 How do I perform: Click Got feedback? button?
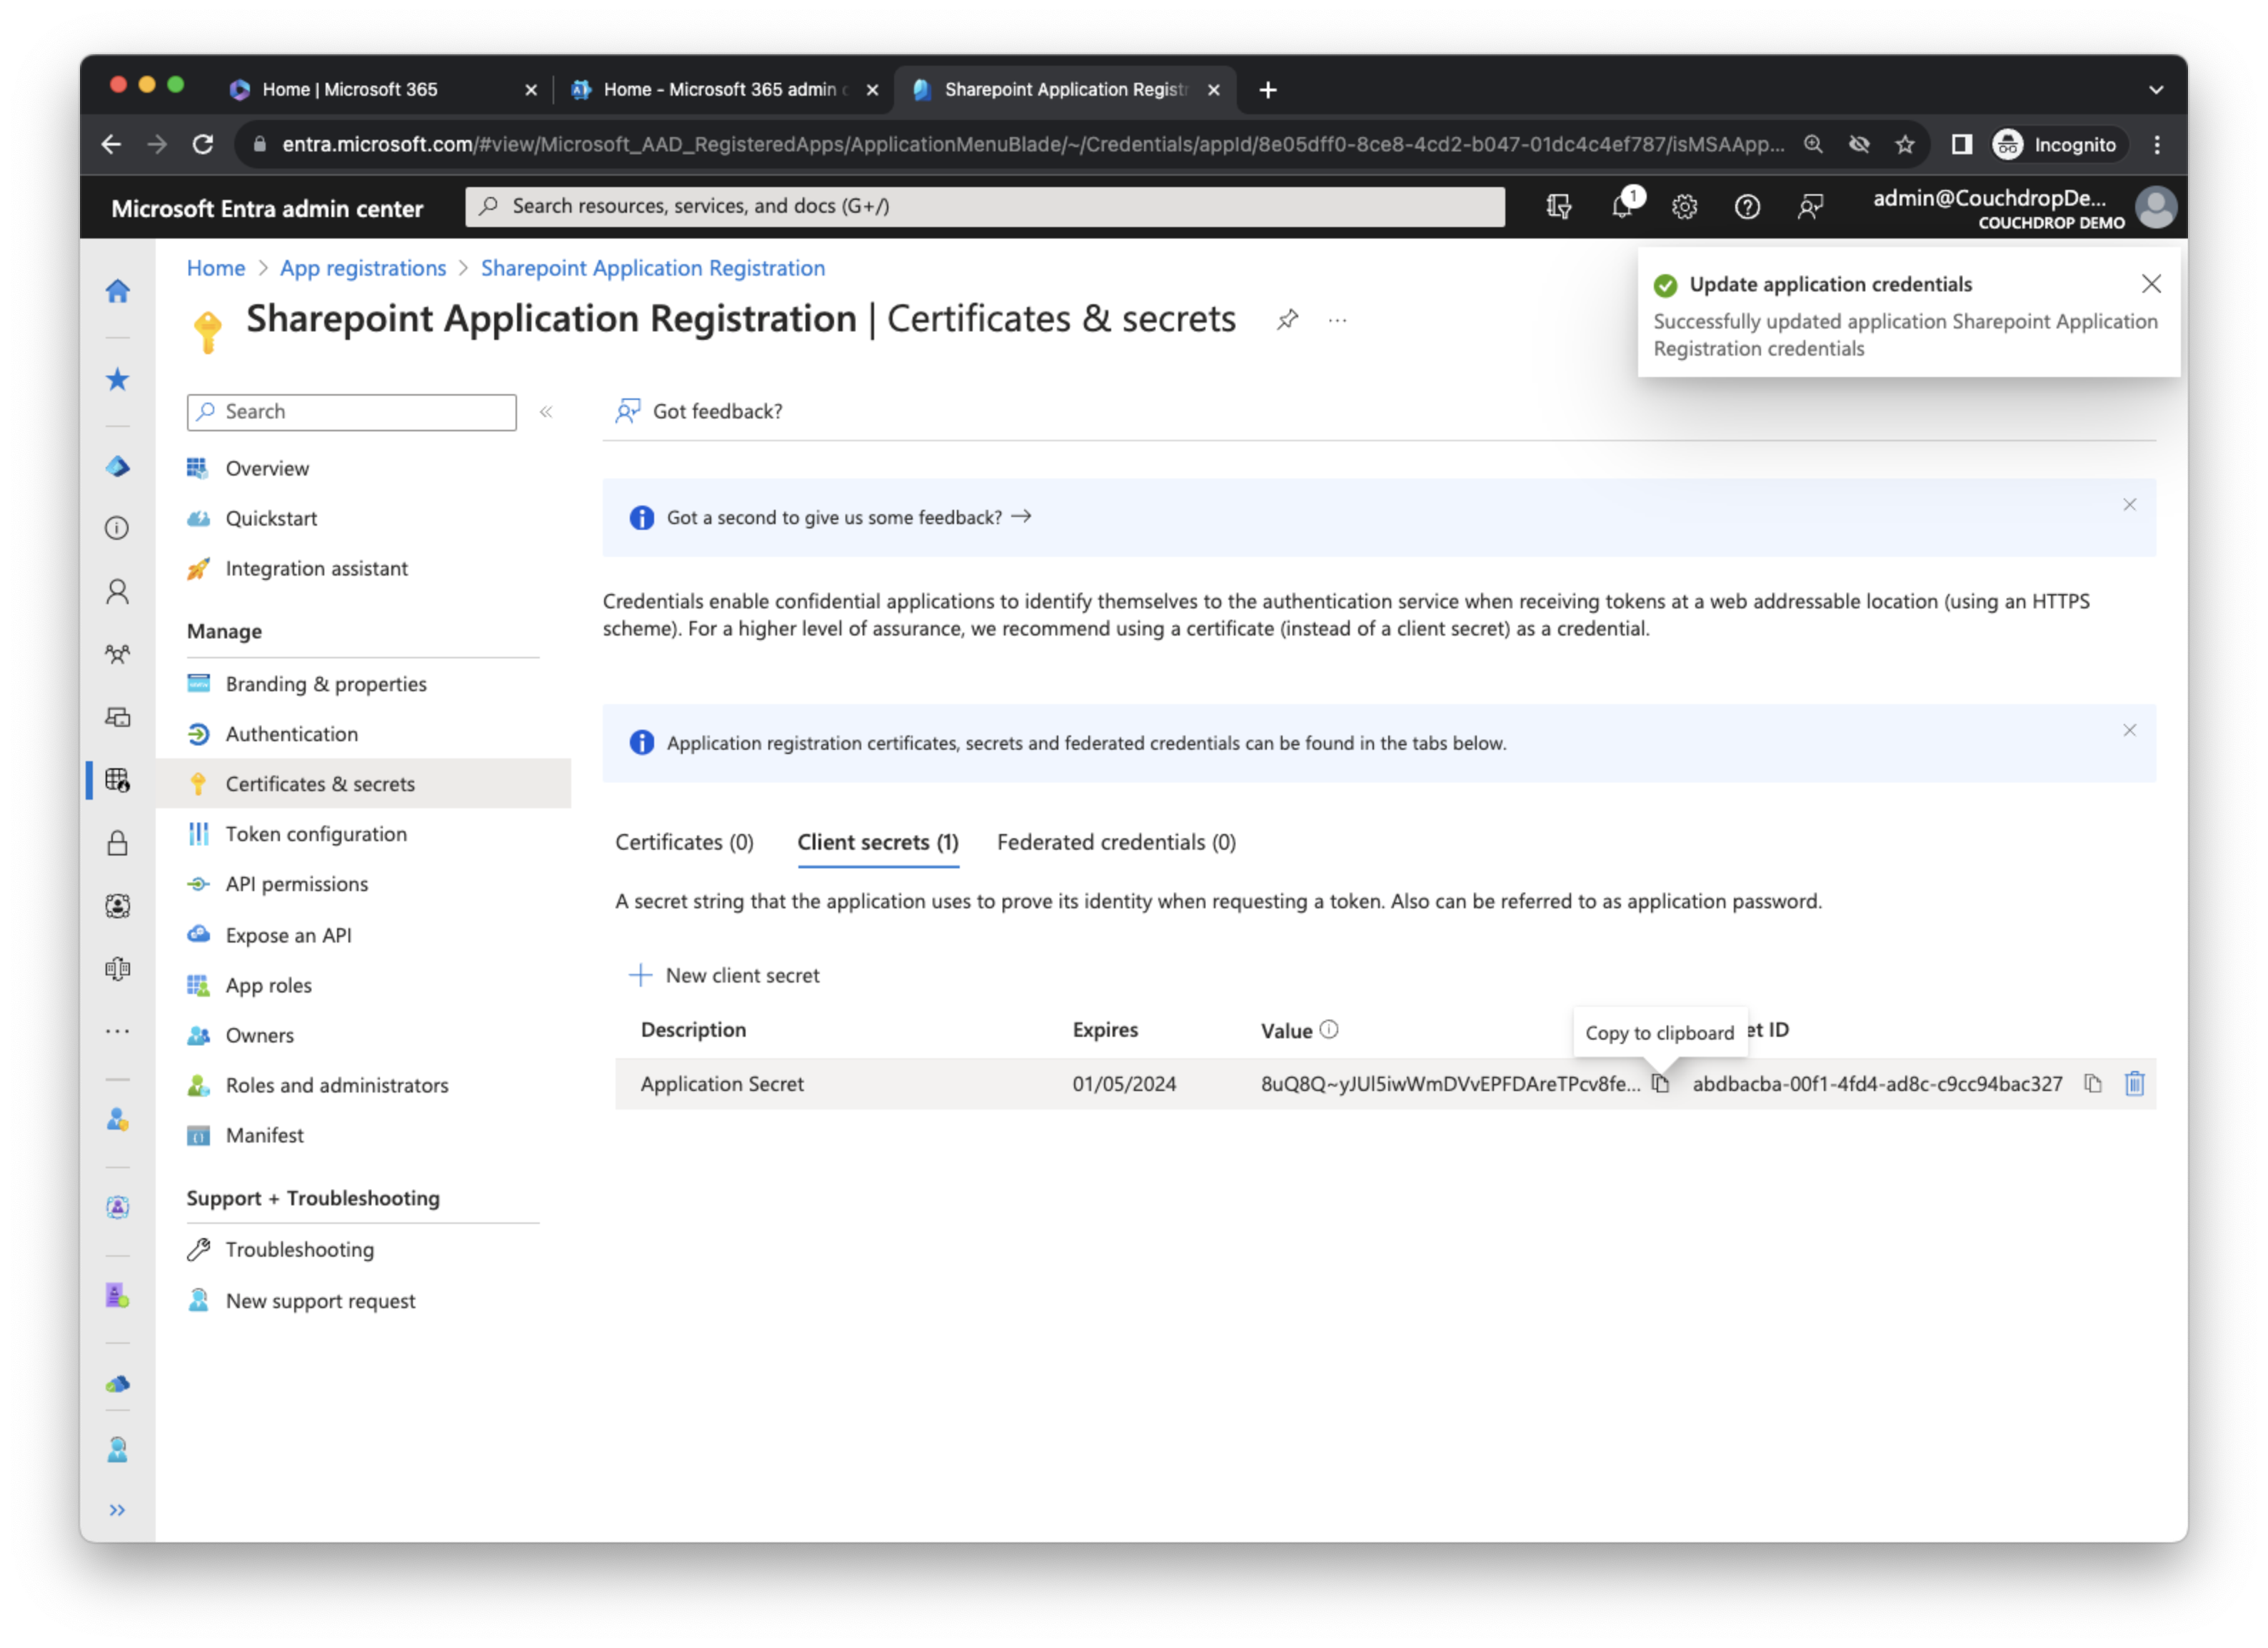(698, 411)
